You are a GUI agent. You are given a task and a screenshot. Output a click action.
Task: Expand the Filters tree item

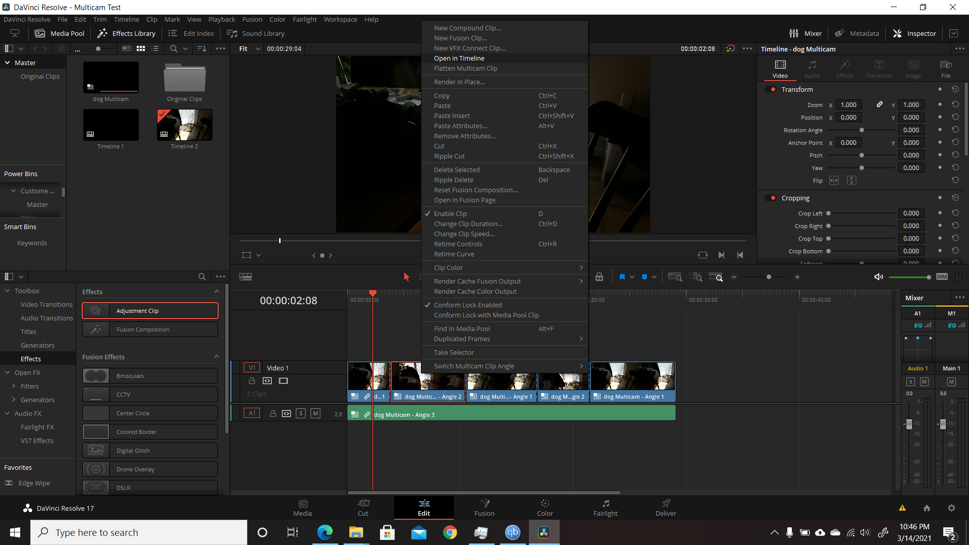(x=14, y=386)
